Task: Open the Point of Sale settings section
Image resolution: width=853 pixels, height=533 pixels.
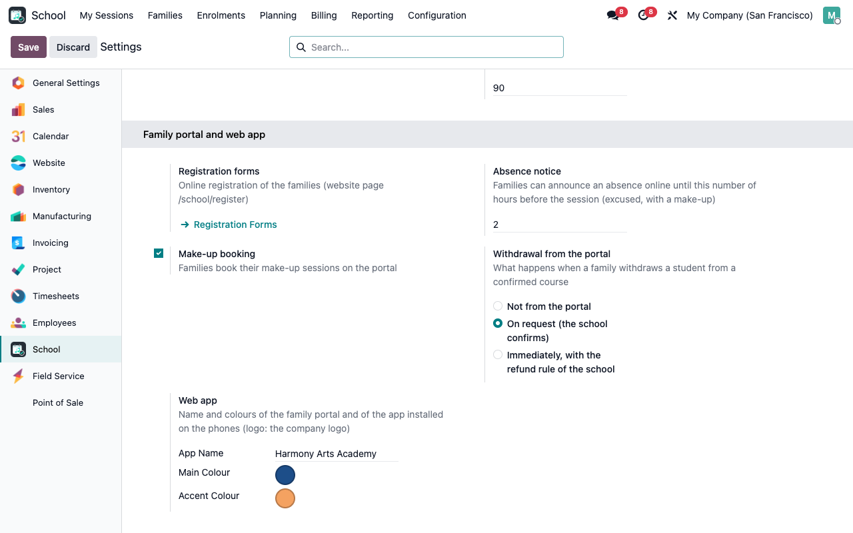Action: 58,402
